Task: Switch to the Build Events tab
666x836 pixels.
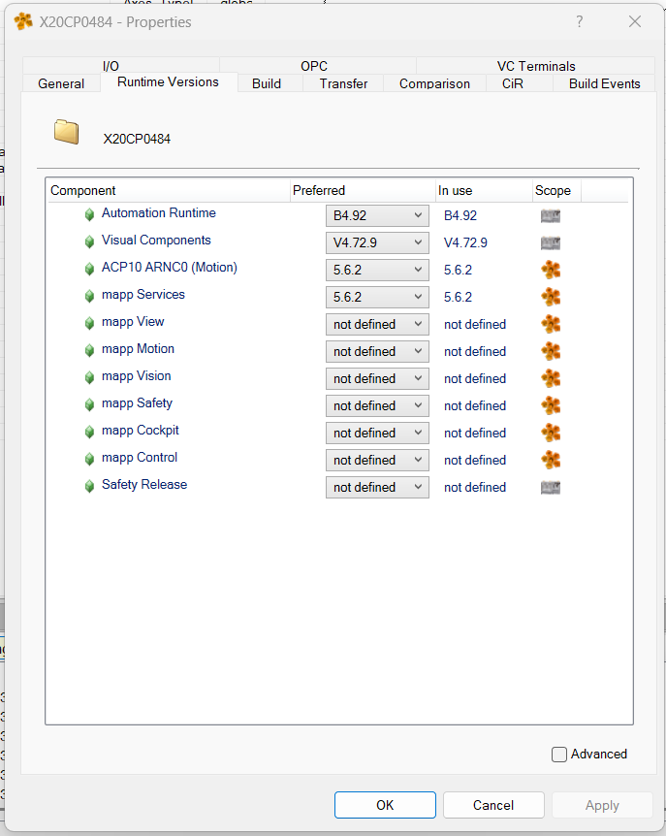Action: point(604,83)
